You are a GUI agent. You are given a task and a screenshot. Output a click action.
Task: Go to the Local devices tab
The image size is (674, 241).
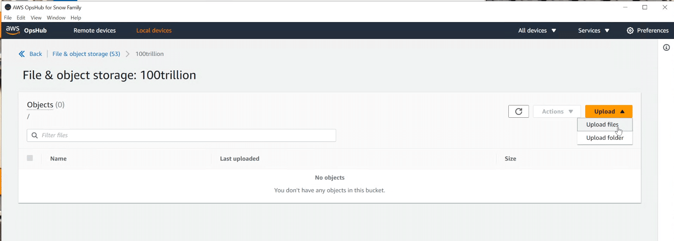pos(154,30)
